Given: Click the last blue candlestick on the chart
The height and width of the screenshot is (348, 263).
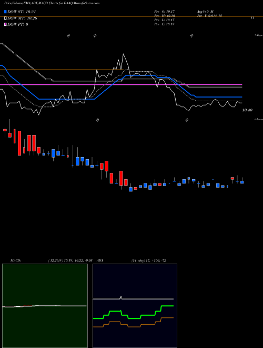Looking at the screenshot, I should 242,182.
